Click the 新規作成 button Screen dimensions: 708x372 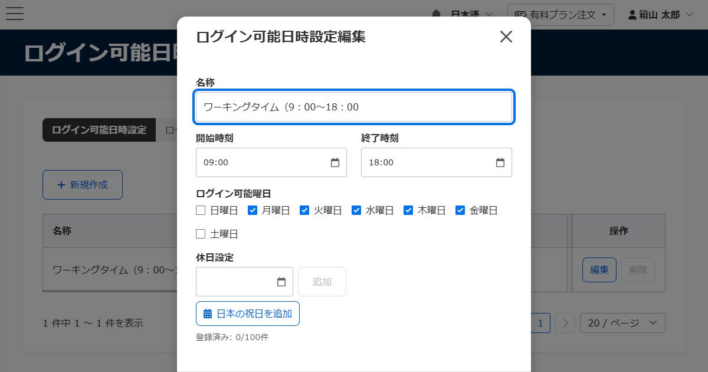click(x=83, y=185)
